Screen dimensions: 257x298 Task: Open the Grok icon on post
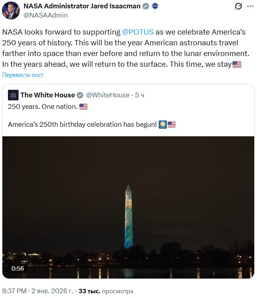(238, 6)
